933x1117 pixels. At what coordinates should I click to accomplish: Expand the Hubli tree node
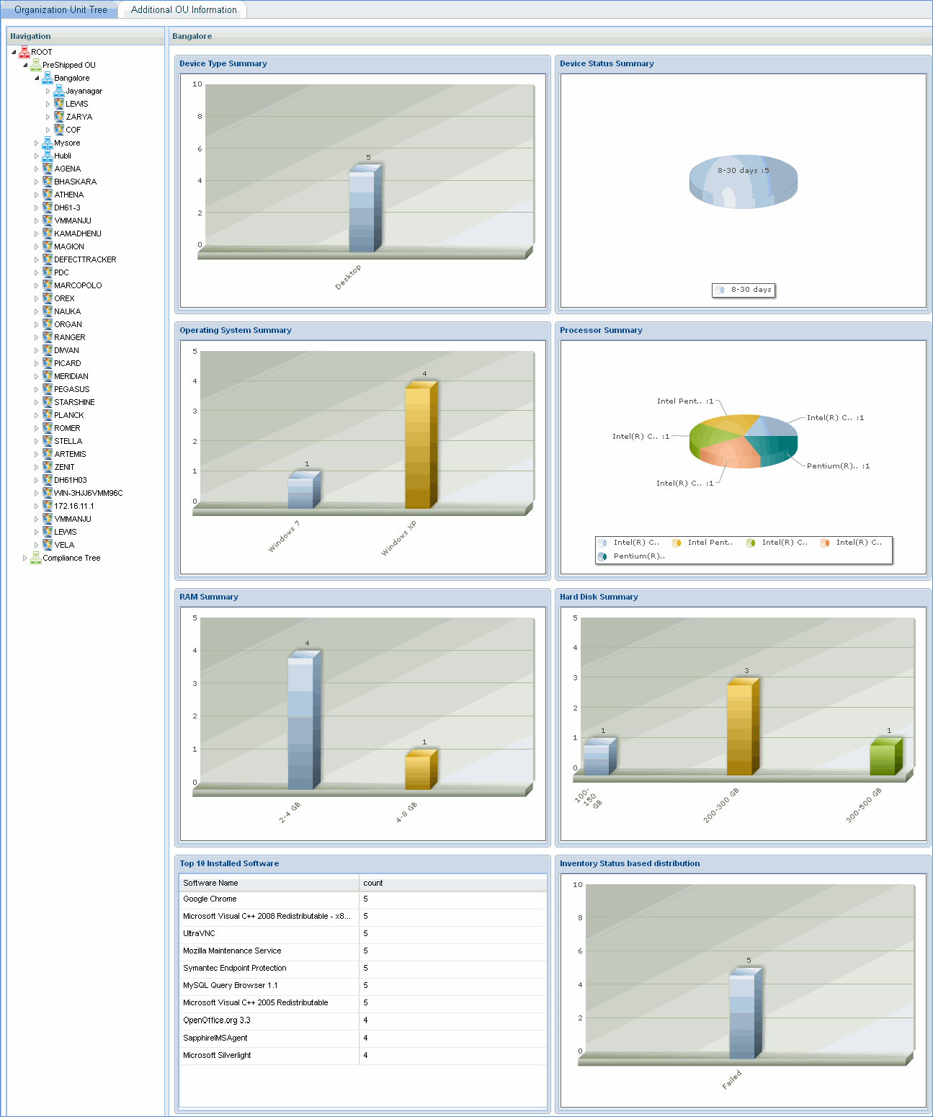tap(37, 156)
